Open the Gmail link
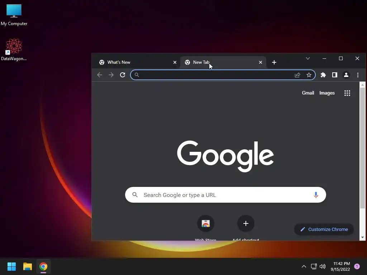The image size is (367, 275). point(308,93)
